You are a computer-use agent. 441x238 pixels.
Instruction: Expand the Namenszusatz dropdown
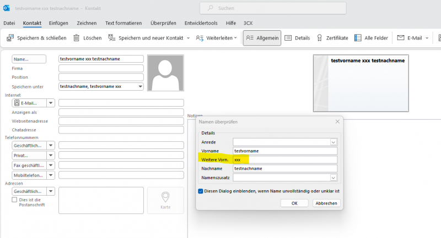tap(333, 178)
